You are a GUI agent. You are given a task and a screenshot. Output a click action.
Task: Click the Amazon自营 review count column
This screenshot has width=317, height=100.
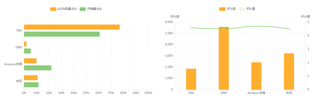coord(256,76)
